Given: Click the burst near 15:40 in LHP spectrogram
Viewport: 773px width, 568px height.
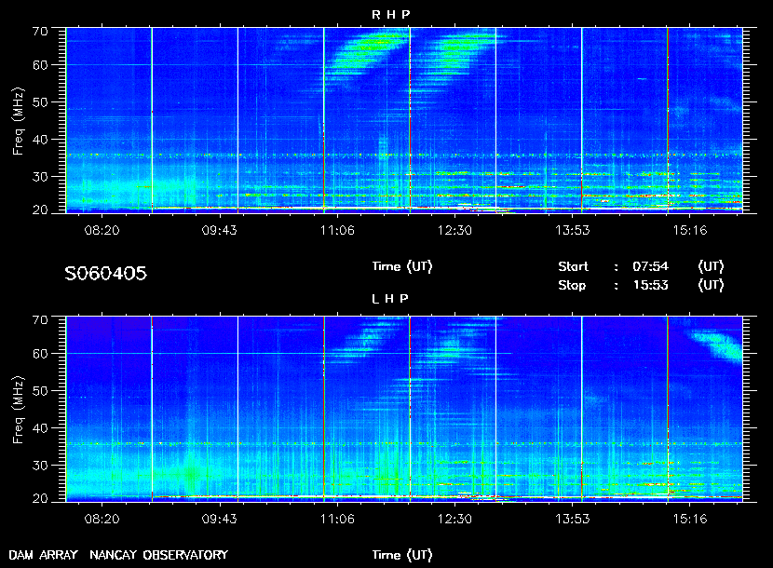Looking at the screenshot, I should point(717,345).
